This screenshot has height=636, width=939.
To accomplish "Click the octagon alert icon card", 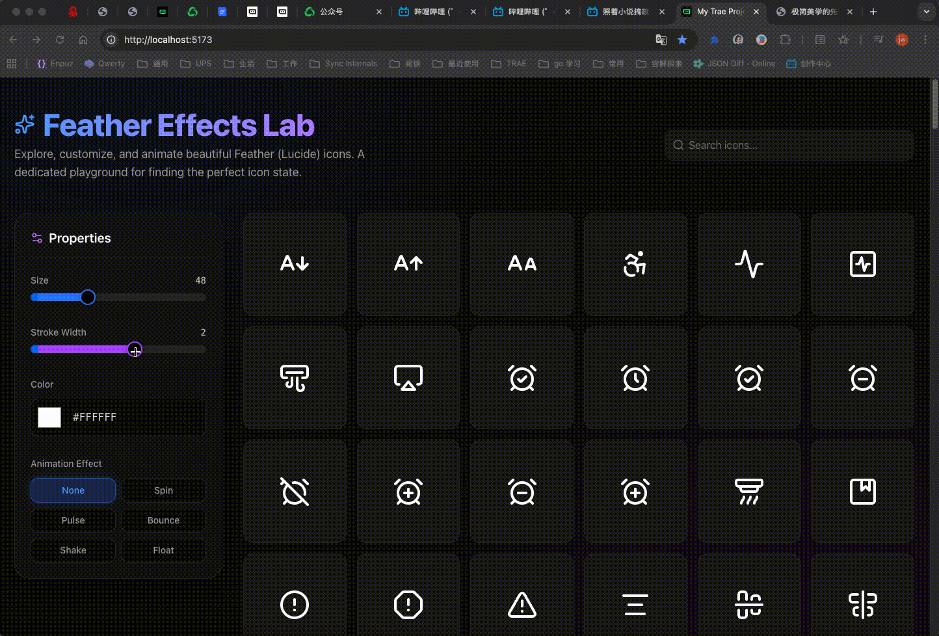I will pos(408,605).
